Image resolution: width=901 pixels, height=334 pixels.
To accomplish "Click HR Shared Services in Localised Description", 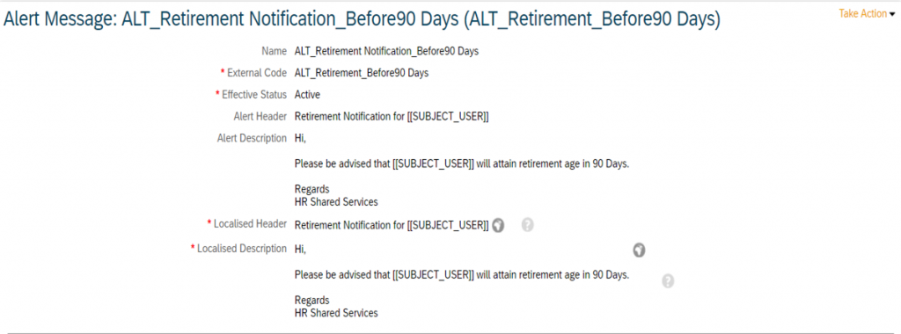I will pos(336,313).
